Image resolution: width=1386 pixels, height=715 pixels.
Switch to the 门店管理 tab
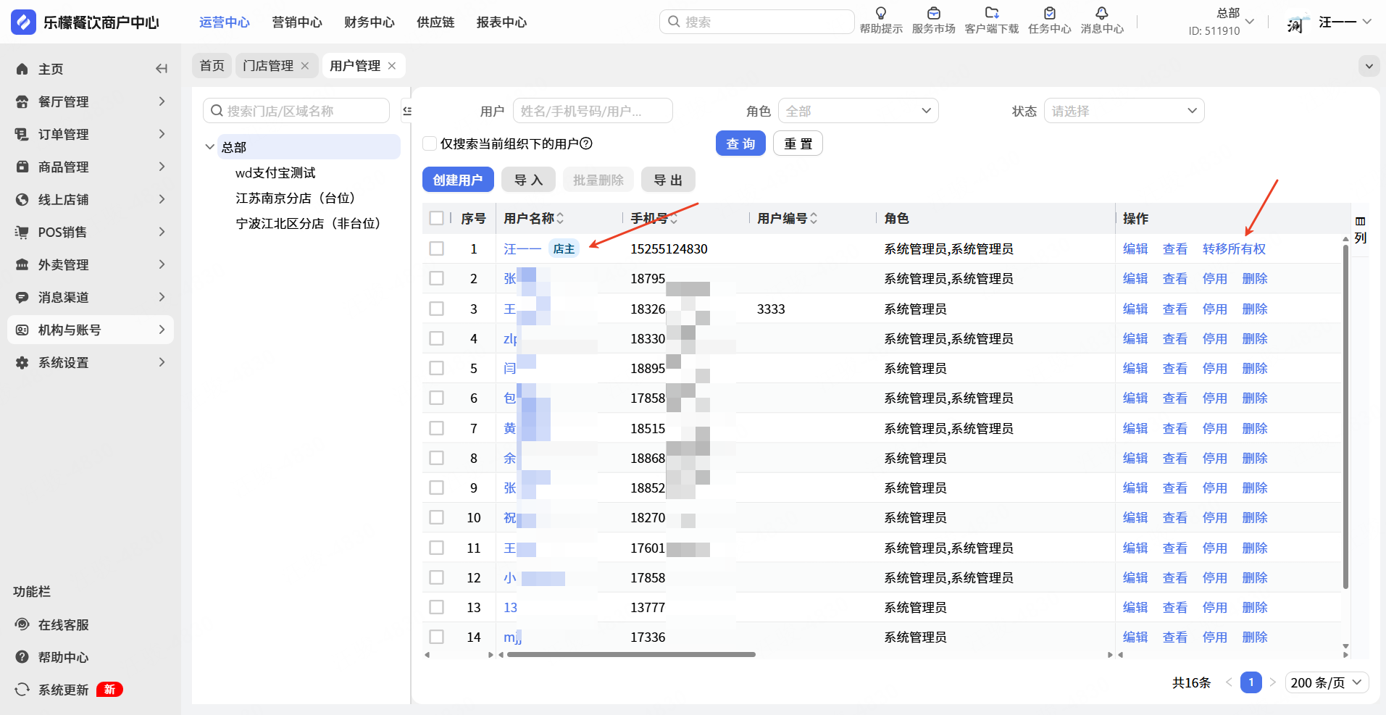pyautogui.click(x=268, y=66)
